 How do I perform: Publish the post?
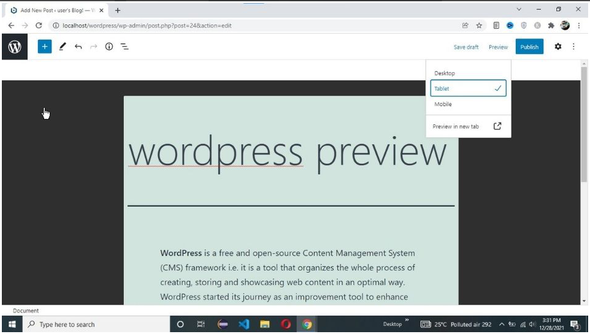click(x=529, y=47)
